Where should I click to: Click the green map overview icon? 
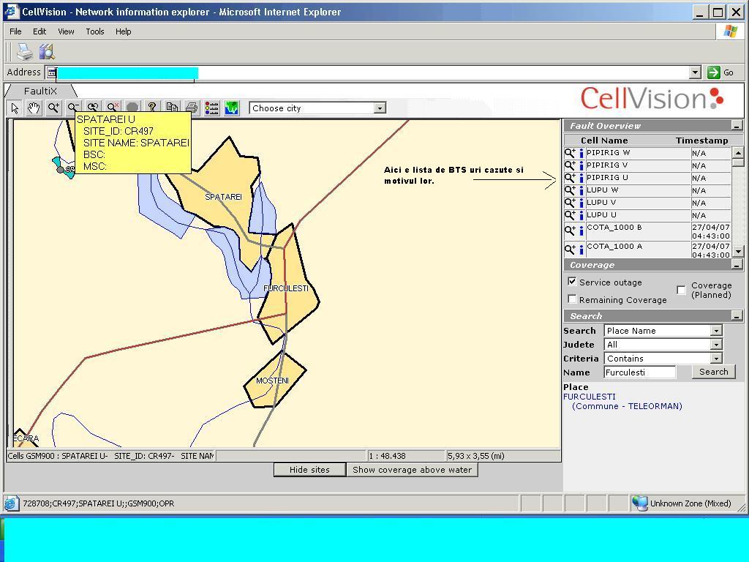click(x=232, y=108)
